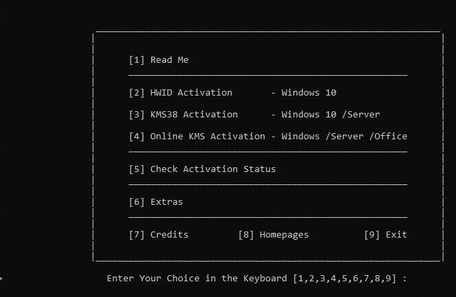Click the [1,2,3,4,5,6,7,8,9] choices list
Screen dimensions: 456x297
[x=345, y=279]
